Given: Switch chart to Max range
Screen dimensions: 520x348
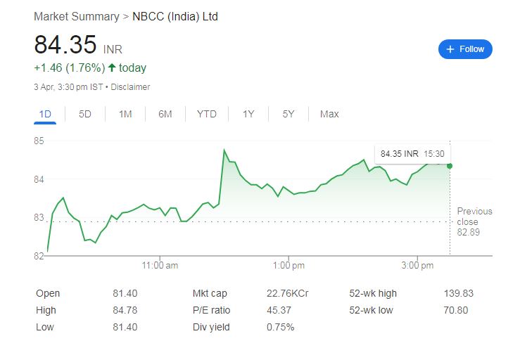Looking at the screenshot, I should tap(329, 114).
